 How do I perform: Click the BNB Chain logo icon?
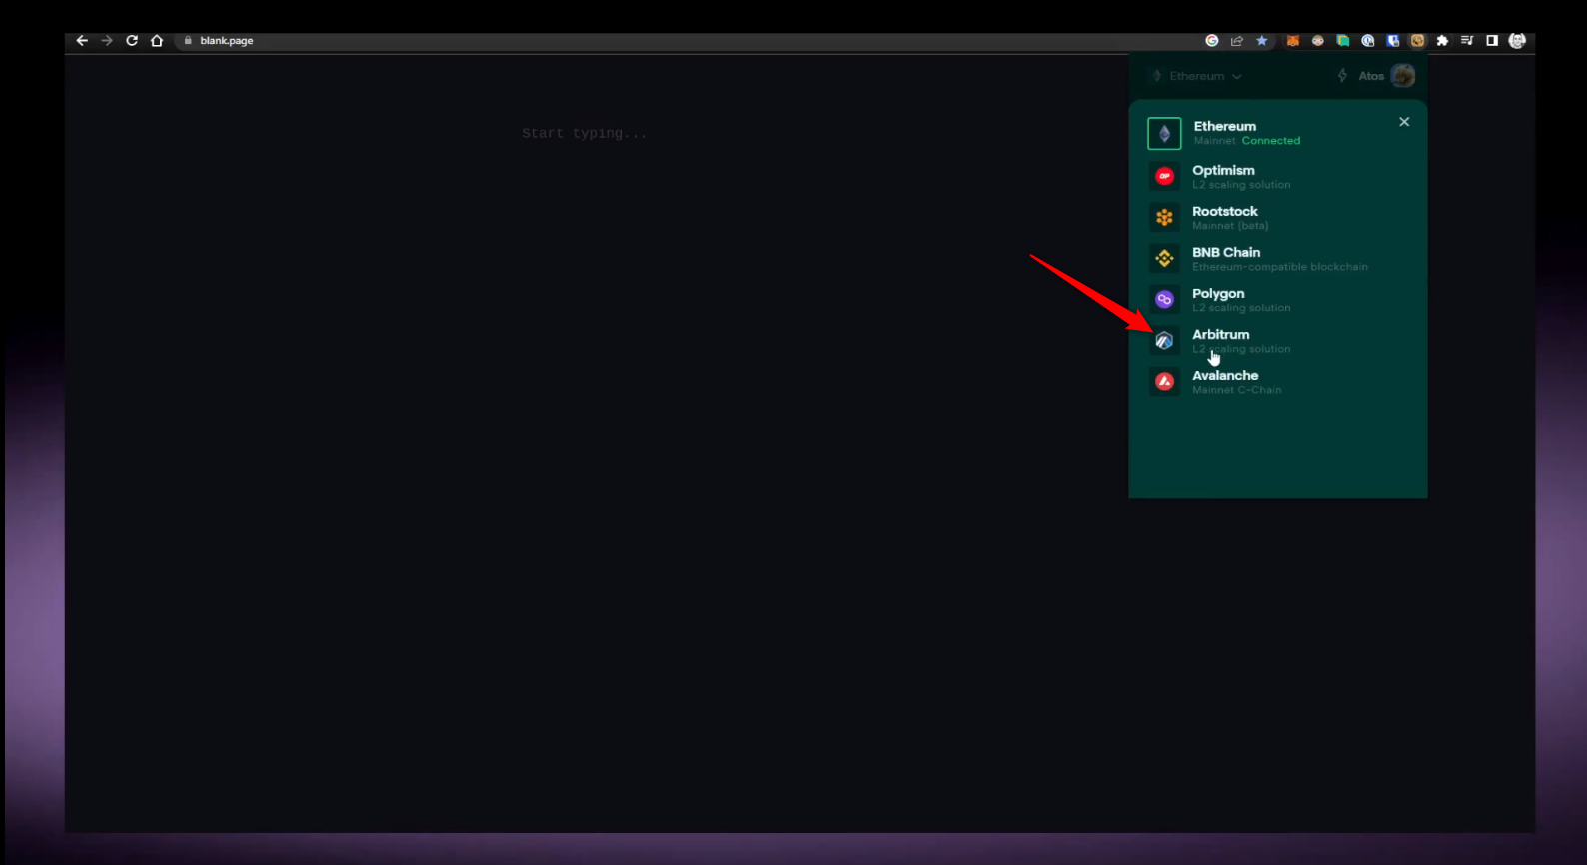tap(1164, 259)
